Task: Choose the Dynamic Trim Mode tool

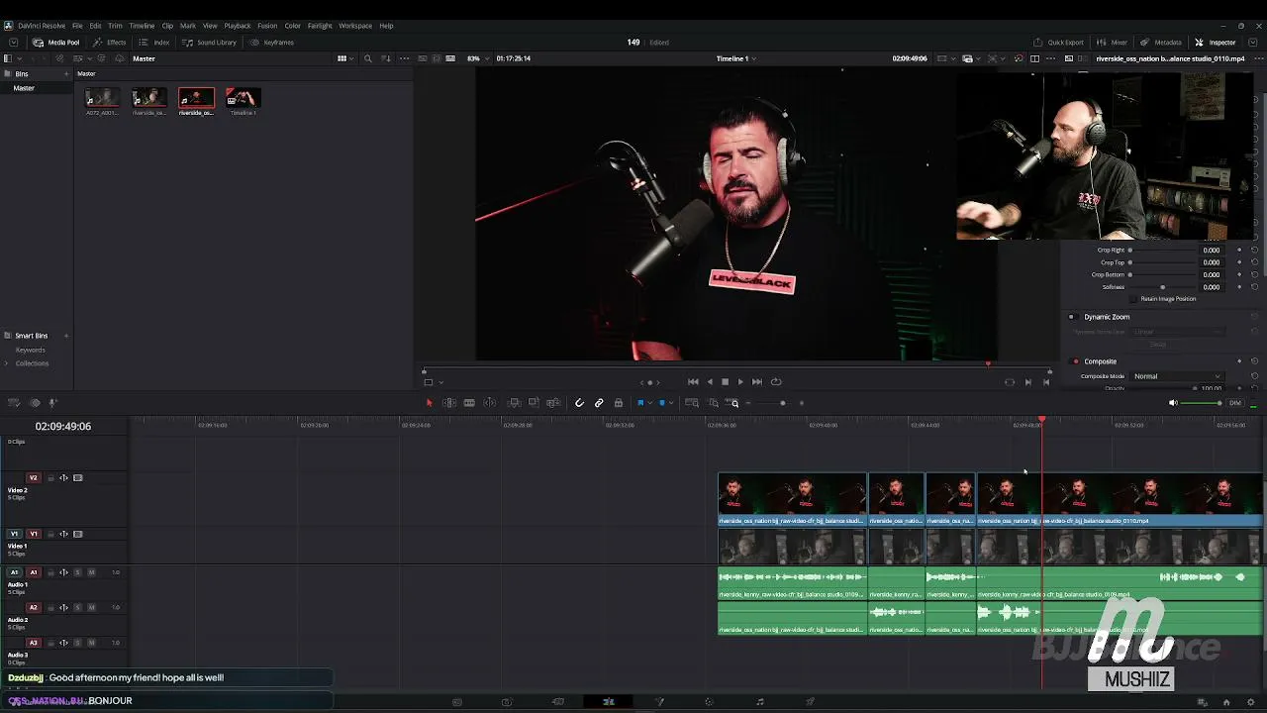Action: pos(469,403)
